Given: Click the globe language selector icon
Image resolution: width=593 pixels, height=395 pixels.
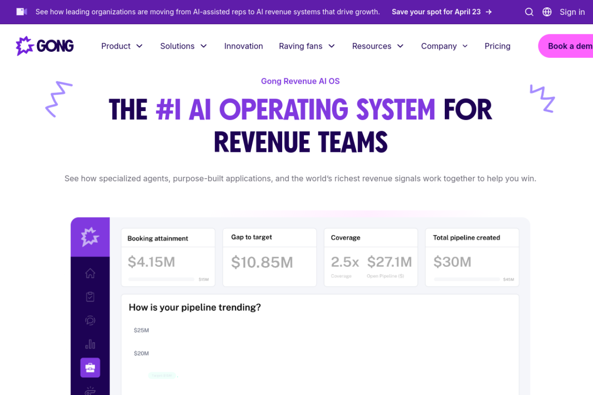Looking at the screenshot, I should pos(547,12).
